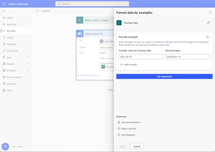The height and width of the screenshot is (152, 215).
Task: Click the email Subject field New purchase
Action: (107, 47)
